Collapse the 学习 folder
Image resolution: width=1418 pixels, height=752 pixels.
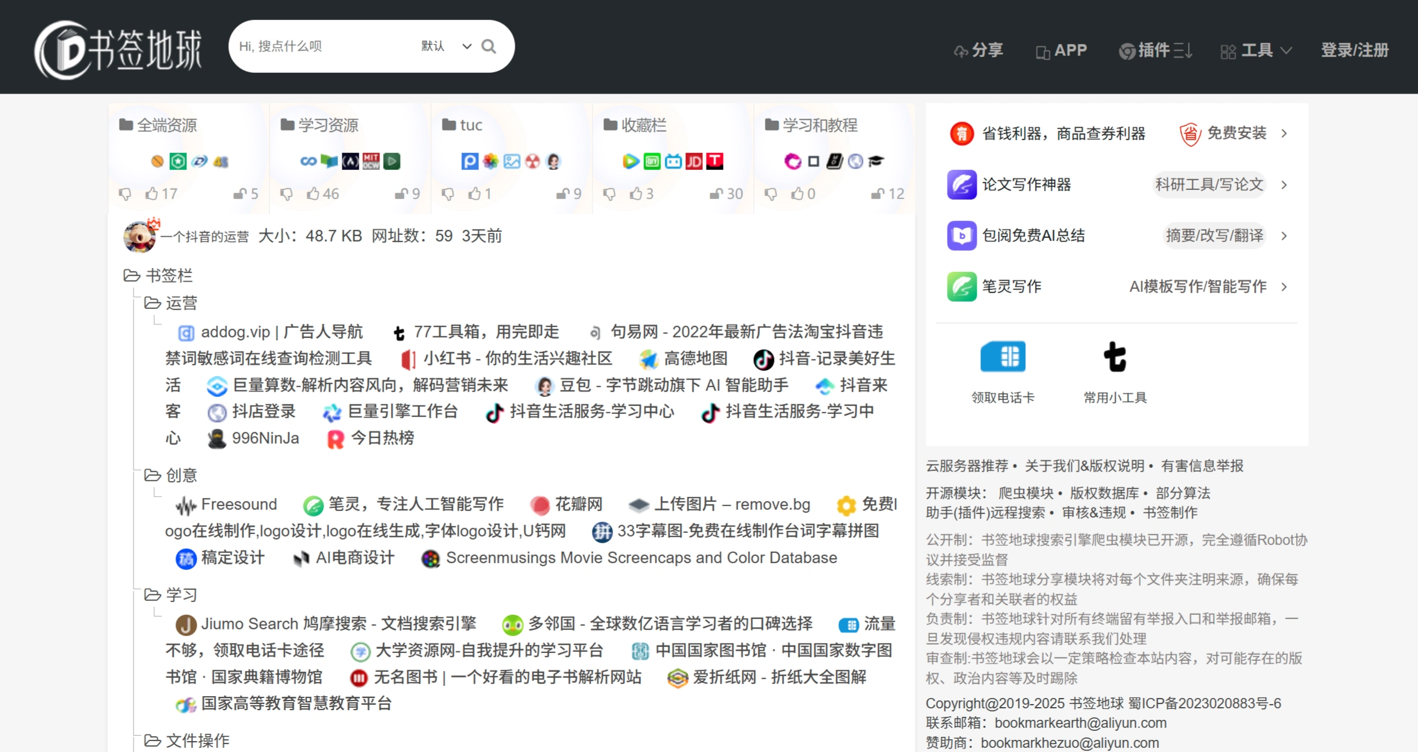pyautogui.click(x=152, y=595)
